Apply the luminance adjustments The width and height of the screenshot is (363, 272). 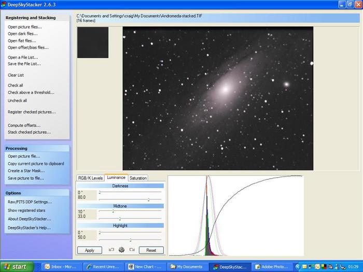(x=89, y=250)
